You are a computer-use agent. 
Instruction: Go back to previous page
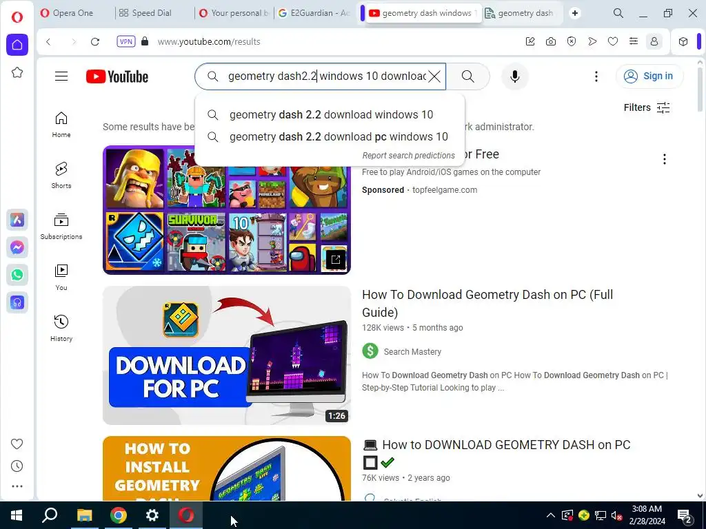point(48,42)
